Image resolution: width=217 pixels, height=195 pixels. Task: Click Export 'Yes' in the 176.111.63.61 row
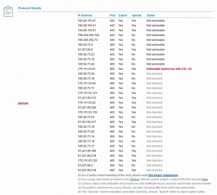pyautogui.click(x=121, y=69)
